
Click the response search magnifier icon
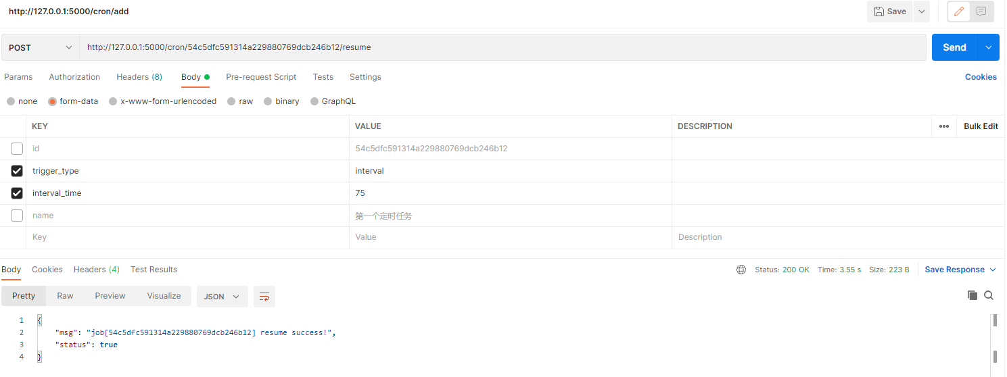989,295
